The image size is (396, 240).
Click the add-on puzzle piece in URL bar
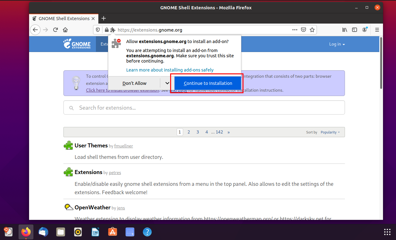[x=113, y=30]
